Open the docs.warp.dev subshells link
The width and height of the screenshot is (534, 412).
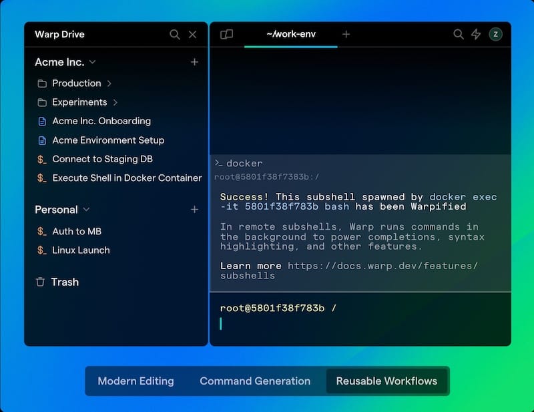348,270
